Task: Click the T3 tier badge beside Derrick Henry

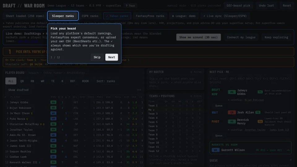Action: (260, 122)
